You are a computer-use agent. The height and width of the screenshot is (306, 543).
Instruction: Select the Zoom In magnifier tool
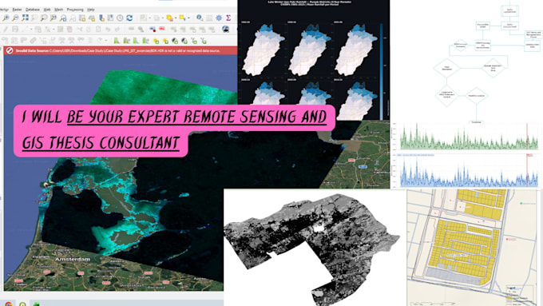click(x=6, y=18)
